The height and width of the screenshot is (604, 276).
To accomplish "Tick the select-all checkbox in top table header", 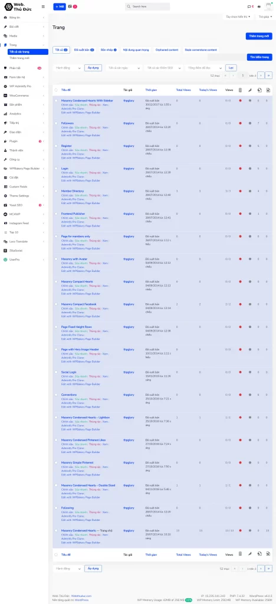I will [56, 90].
